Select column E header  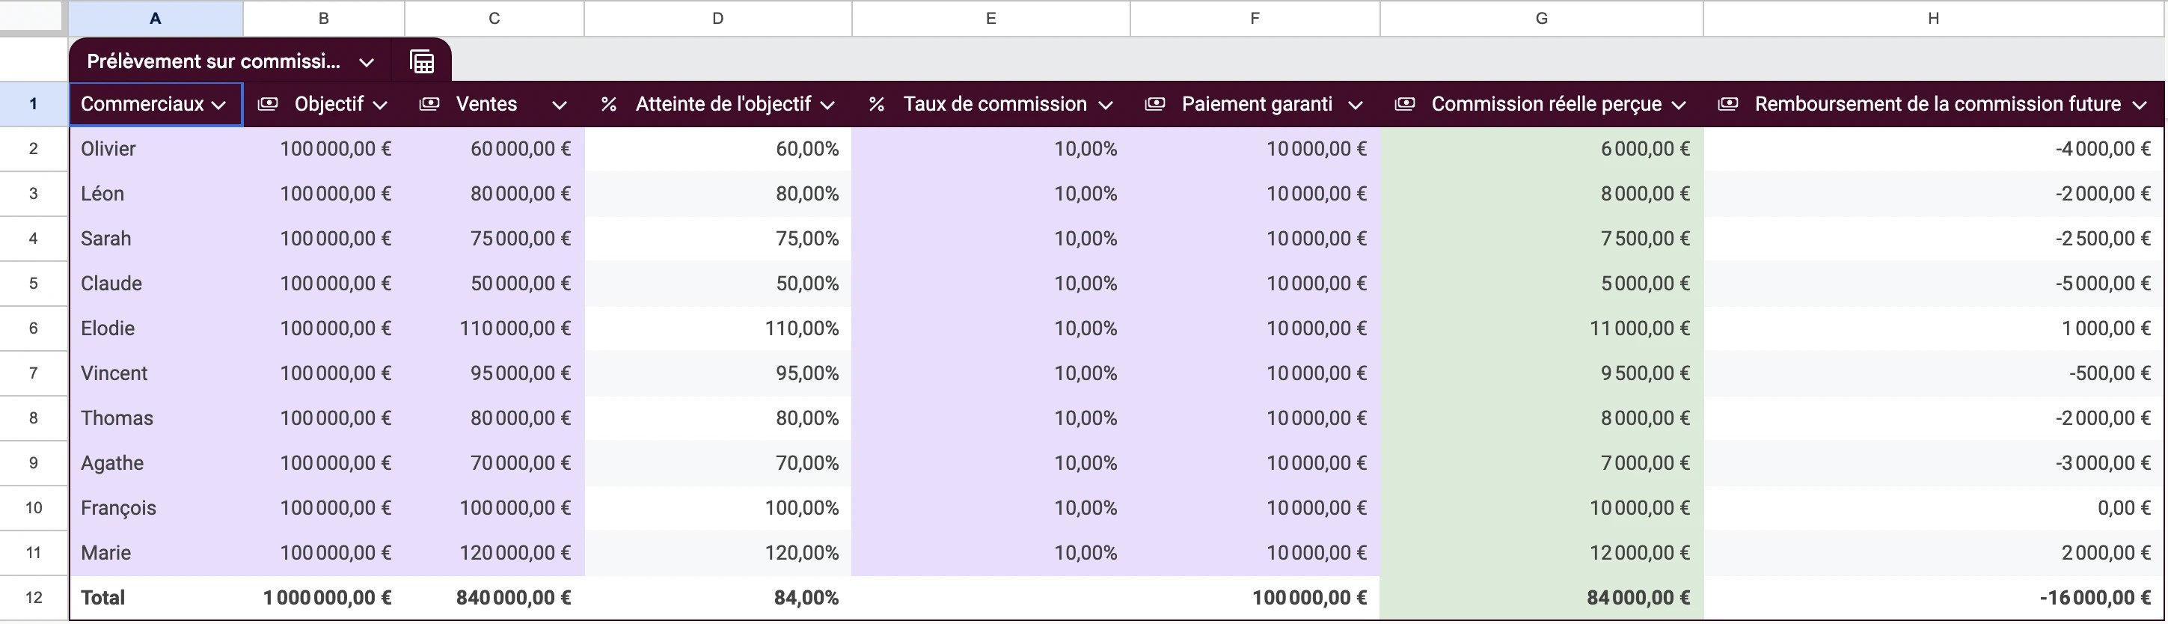[990, 19]
